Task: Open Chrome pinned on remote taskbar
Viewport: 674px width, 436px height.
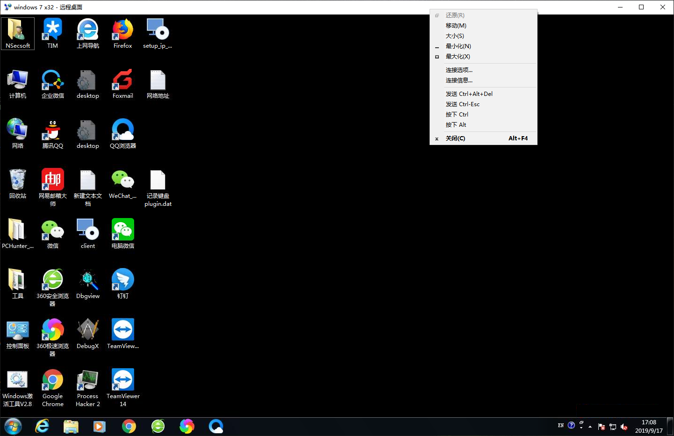Action: tap(129, 426)
